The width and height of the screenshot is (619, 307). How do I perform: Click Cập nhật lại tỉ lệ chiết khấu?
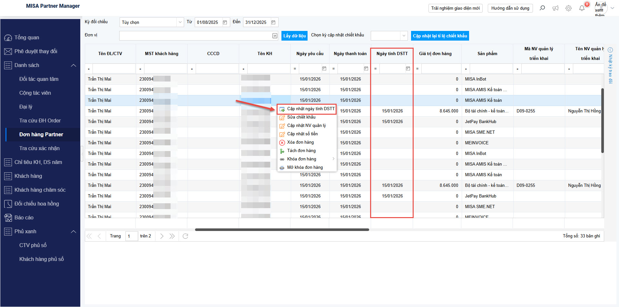click(x=440, y=36)
